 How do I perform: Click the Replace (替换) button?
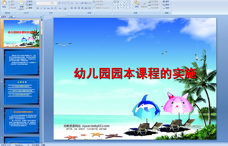point(166,5)
